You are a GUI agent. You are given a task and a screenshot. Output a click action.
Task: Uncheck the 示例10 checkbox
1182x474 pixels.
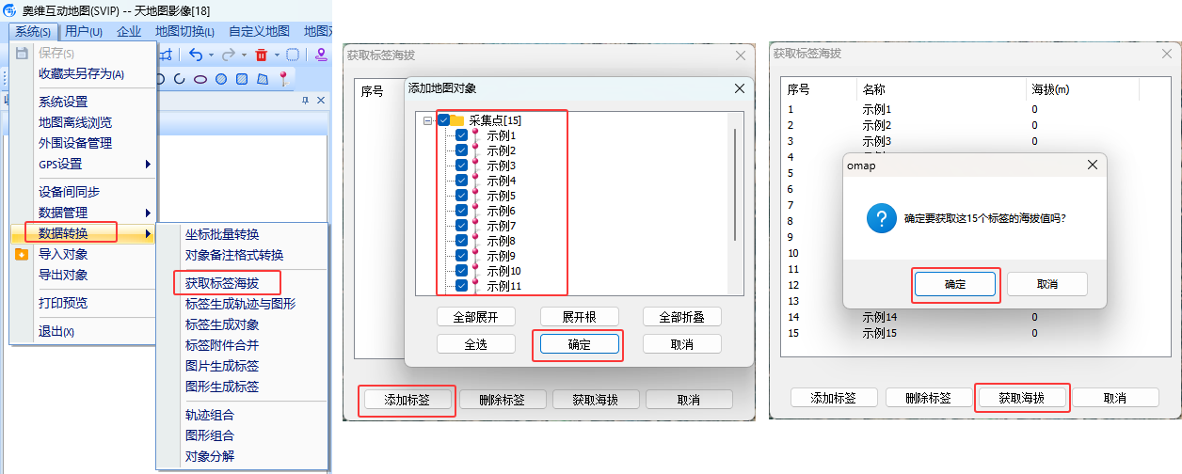(461, 271)
